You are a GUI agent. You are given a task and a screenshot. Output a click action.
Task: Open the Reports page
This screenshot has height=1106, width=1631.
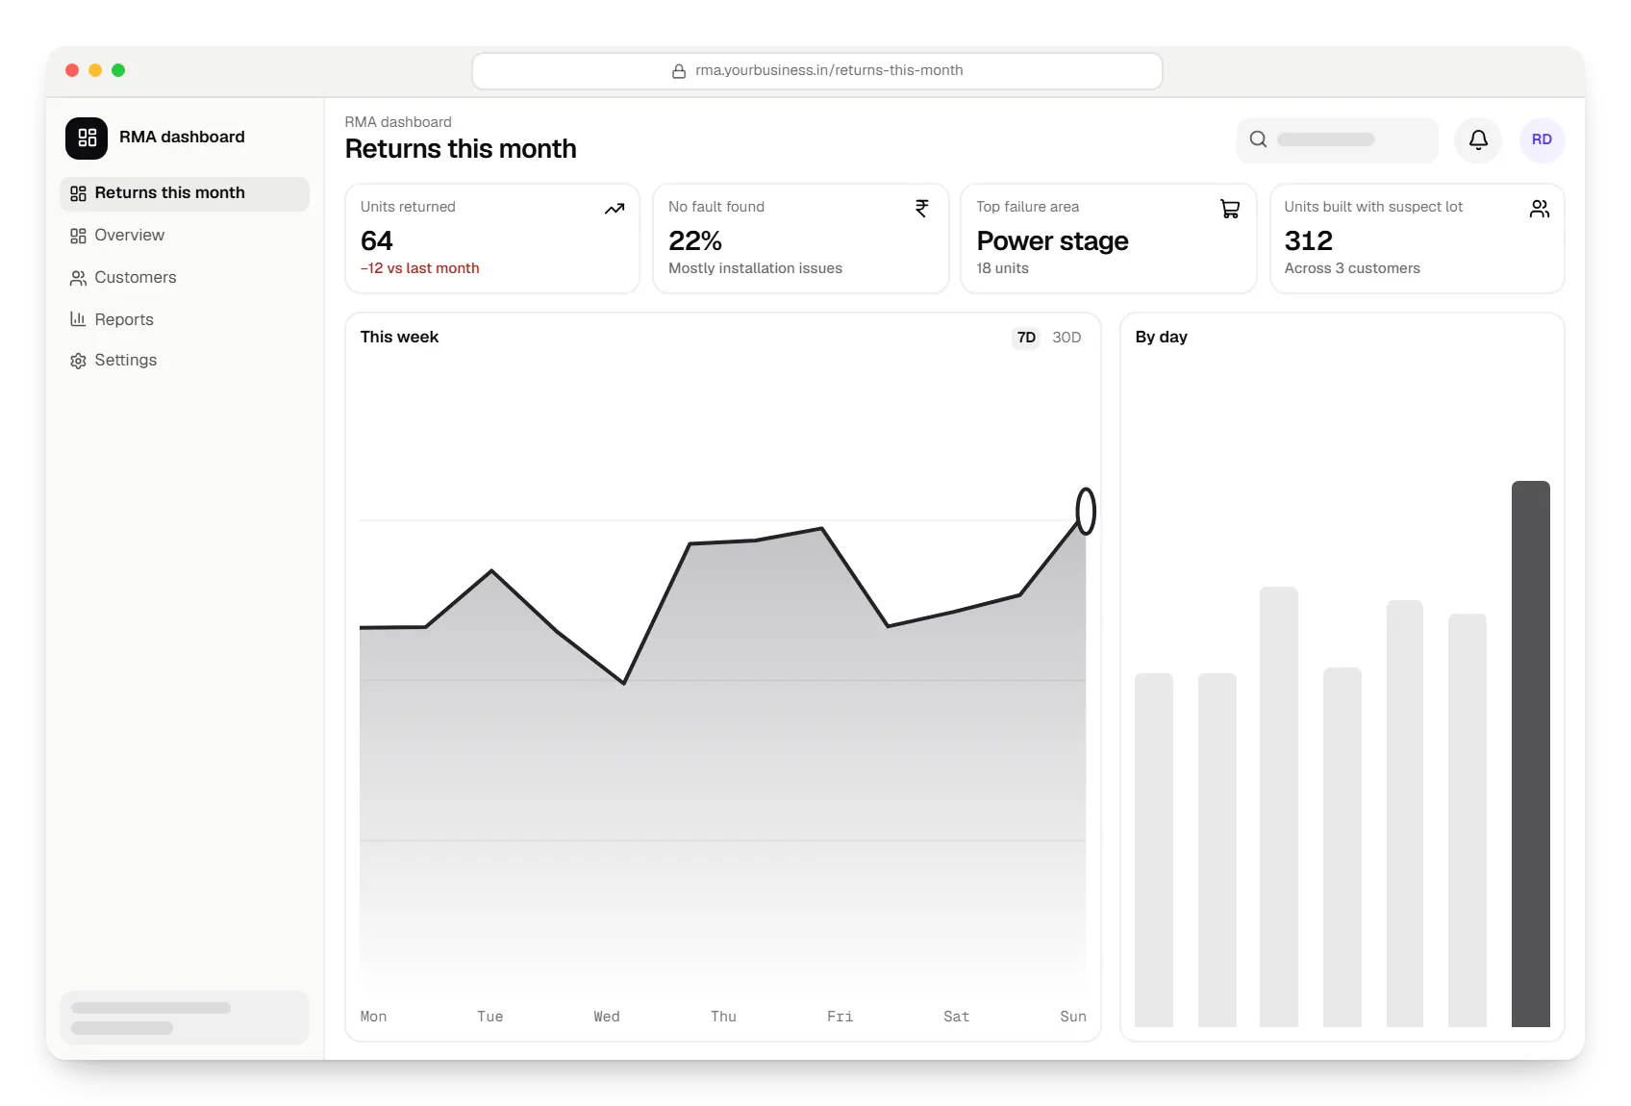tap(185, 319)
